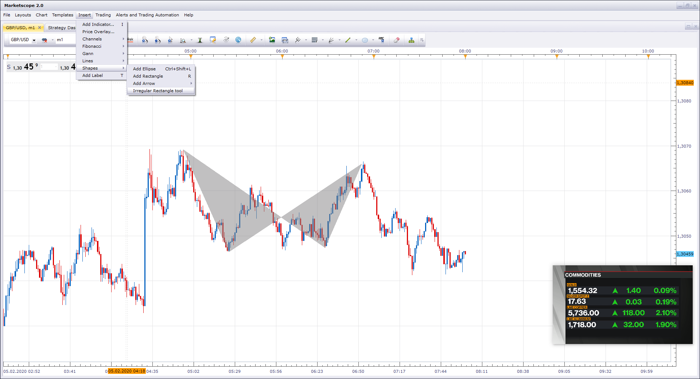This screenshot has width=700, height=379.
Task: Click the gray refresh eye icon
Action: (226, 40)
